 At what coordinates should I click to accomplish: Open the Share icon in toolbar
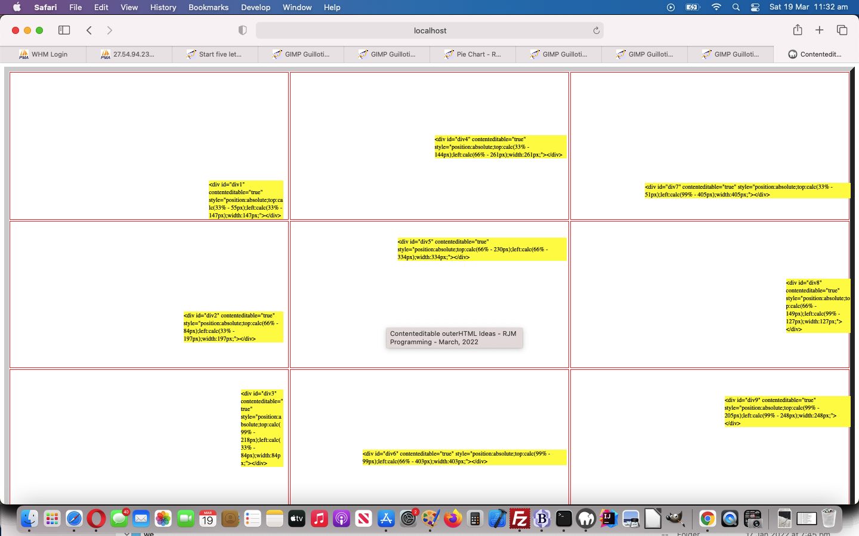tap(798, 30)
